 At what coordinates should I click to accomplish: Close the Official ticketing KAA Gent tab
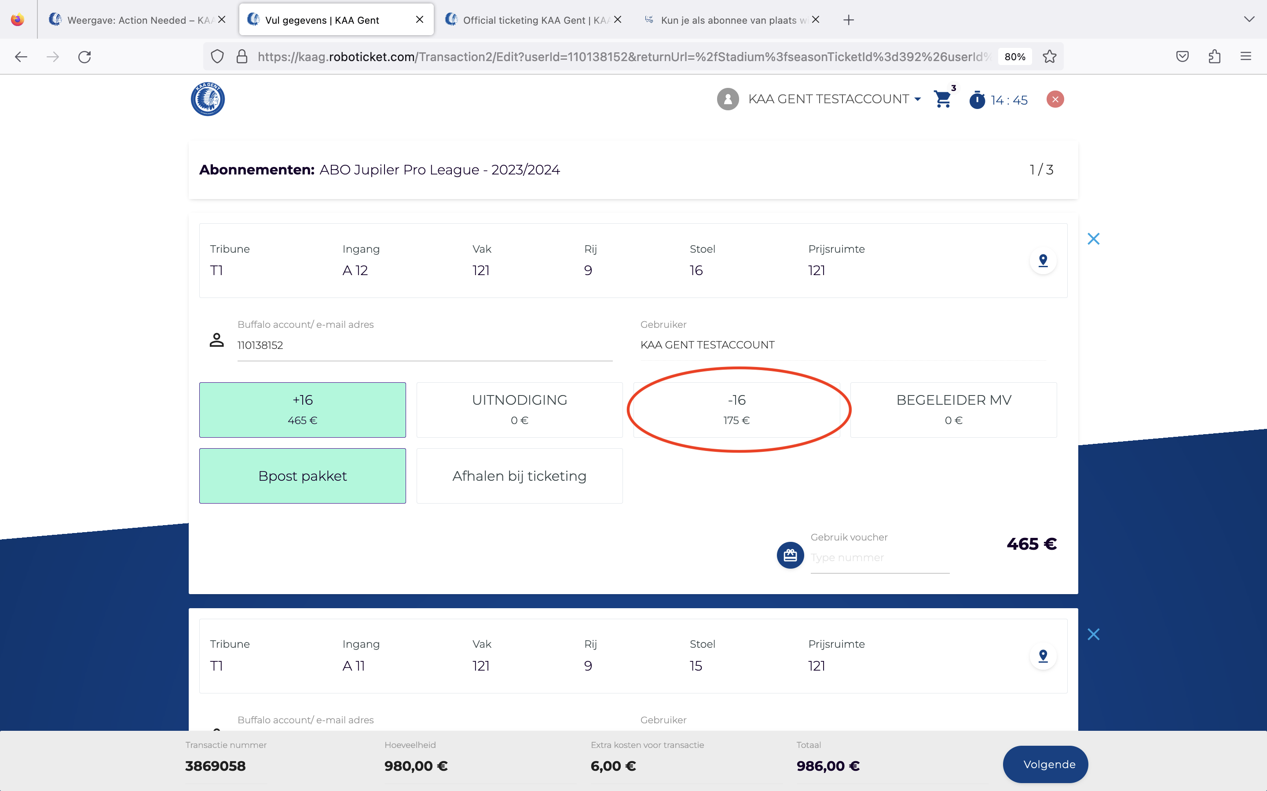pyautogui.click(x=618, y=20)
